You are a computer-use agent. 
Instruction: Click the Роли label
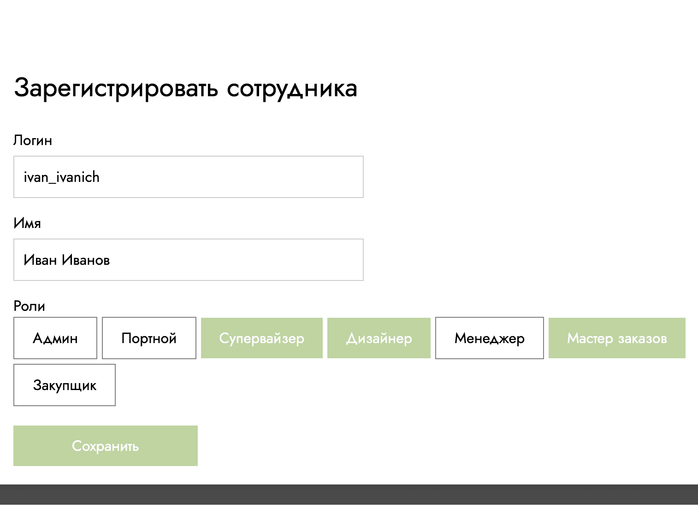[x=30, y=306]
